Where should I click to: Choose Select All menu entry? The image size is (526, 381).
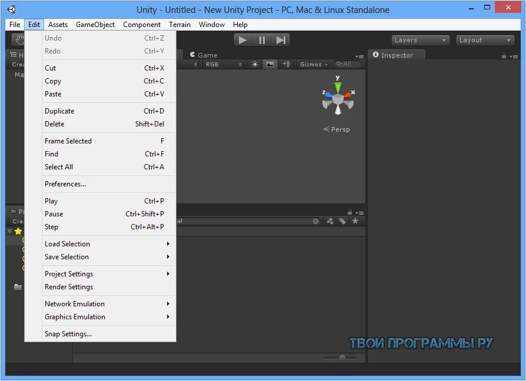point(109,167)
